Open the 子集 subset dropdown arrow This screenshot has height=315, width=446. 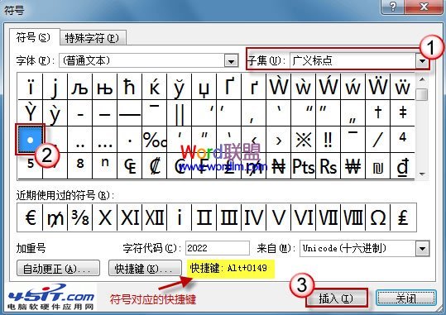[422, 61]
